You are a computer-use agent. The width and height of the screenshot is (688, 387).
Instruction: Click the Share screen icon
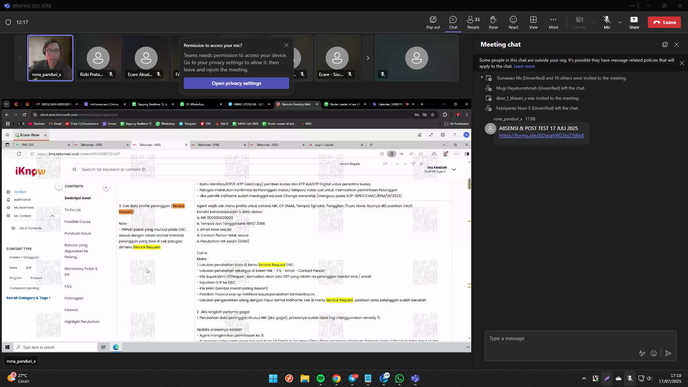pos(634,22)
